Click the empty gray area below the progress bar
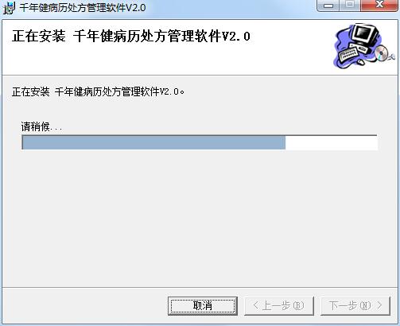Screen dimensions: 400x326 click(200, 217)
